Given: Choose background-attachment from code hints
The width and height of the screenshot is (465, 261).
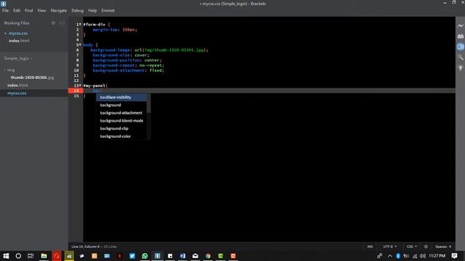Looking at the screenshot, I should (121, 113).
